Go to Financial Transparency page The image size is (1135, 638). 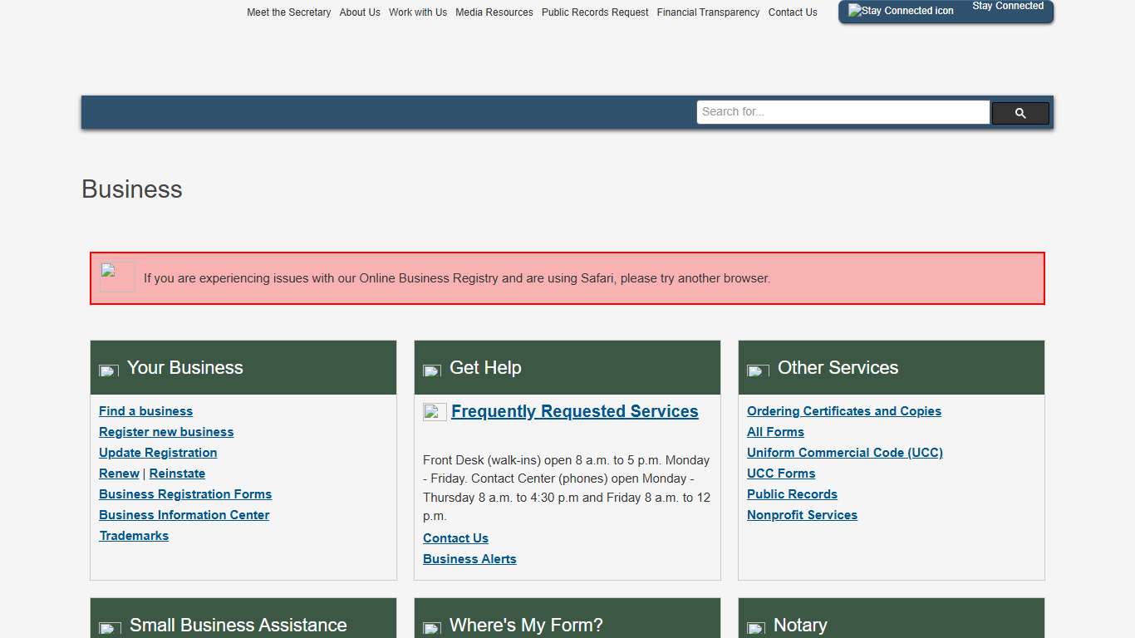tap(708, 12)
